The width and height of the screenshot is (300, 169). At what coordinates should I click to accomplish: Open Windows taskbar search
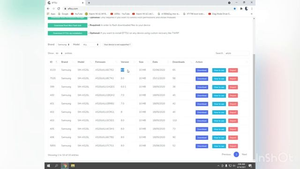coord(56,166)
